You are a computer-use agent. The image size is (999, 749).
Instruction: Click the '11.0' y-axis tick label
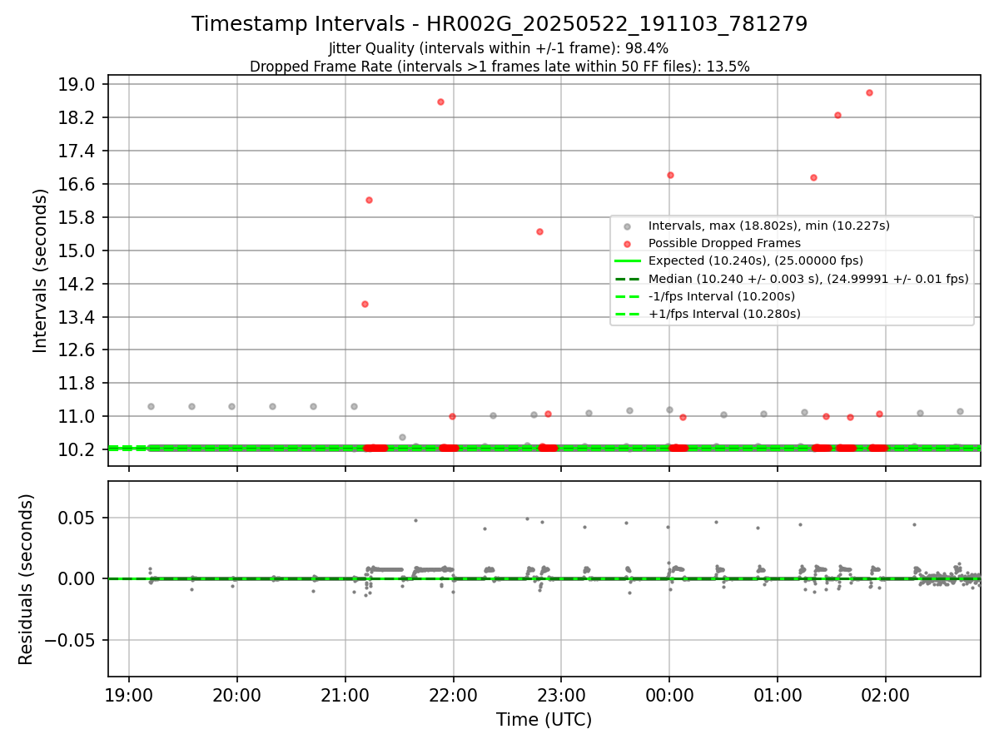click(x=78, y=417)
